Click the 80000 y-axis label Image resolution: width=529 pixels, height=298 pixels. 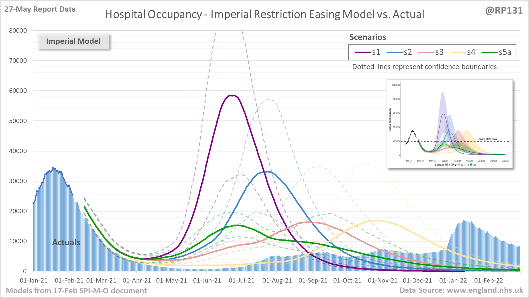pyautogui.click(x=18, y=31)
